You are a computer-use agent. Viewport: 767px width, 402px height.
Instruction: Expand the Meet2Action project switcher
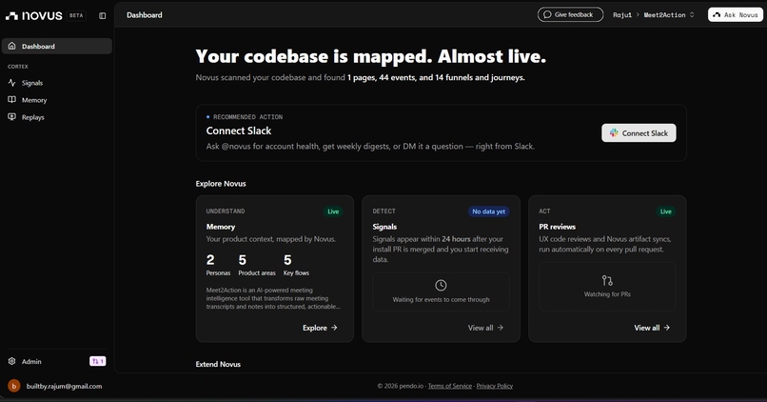click(x=669, y=15)
